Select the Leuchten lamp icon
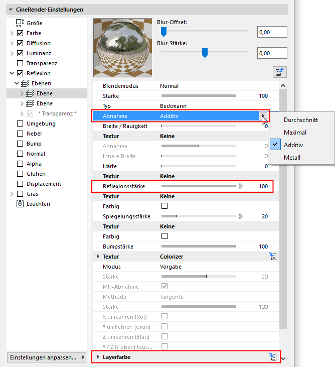Image resolution: width=335 pixels, height=367 pixels. point(20,204)
